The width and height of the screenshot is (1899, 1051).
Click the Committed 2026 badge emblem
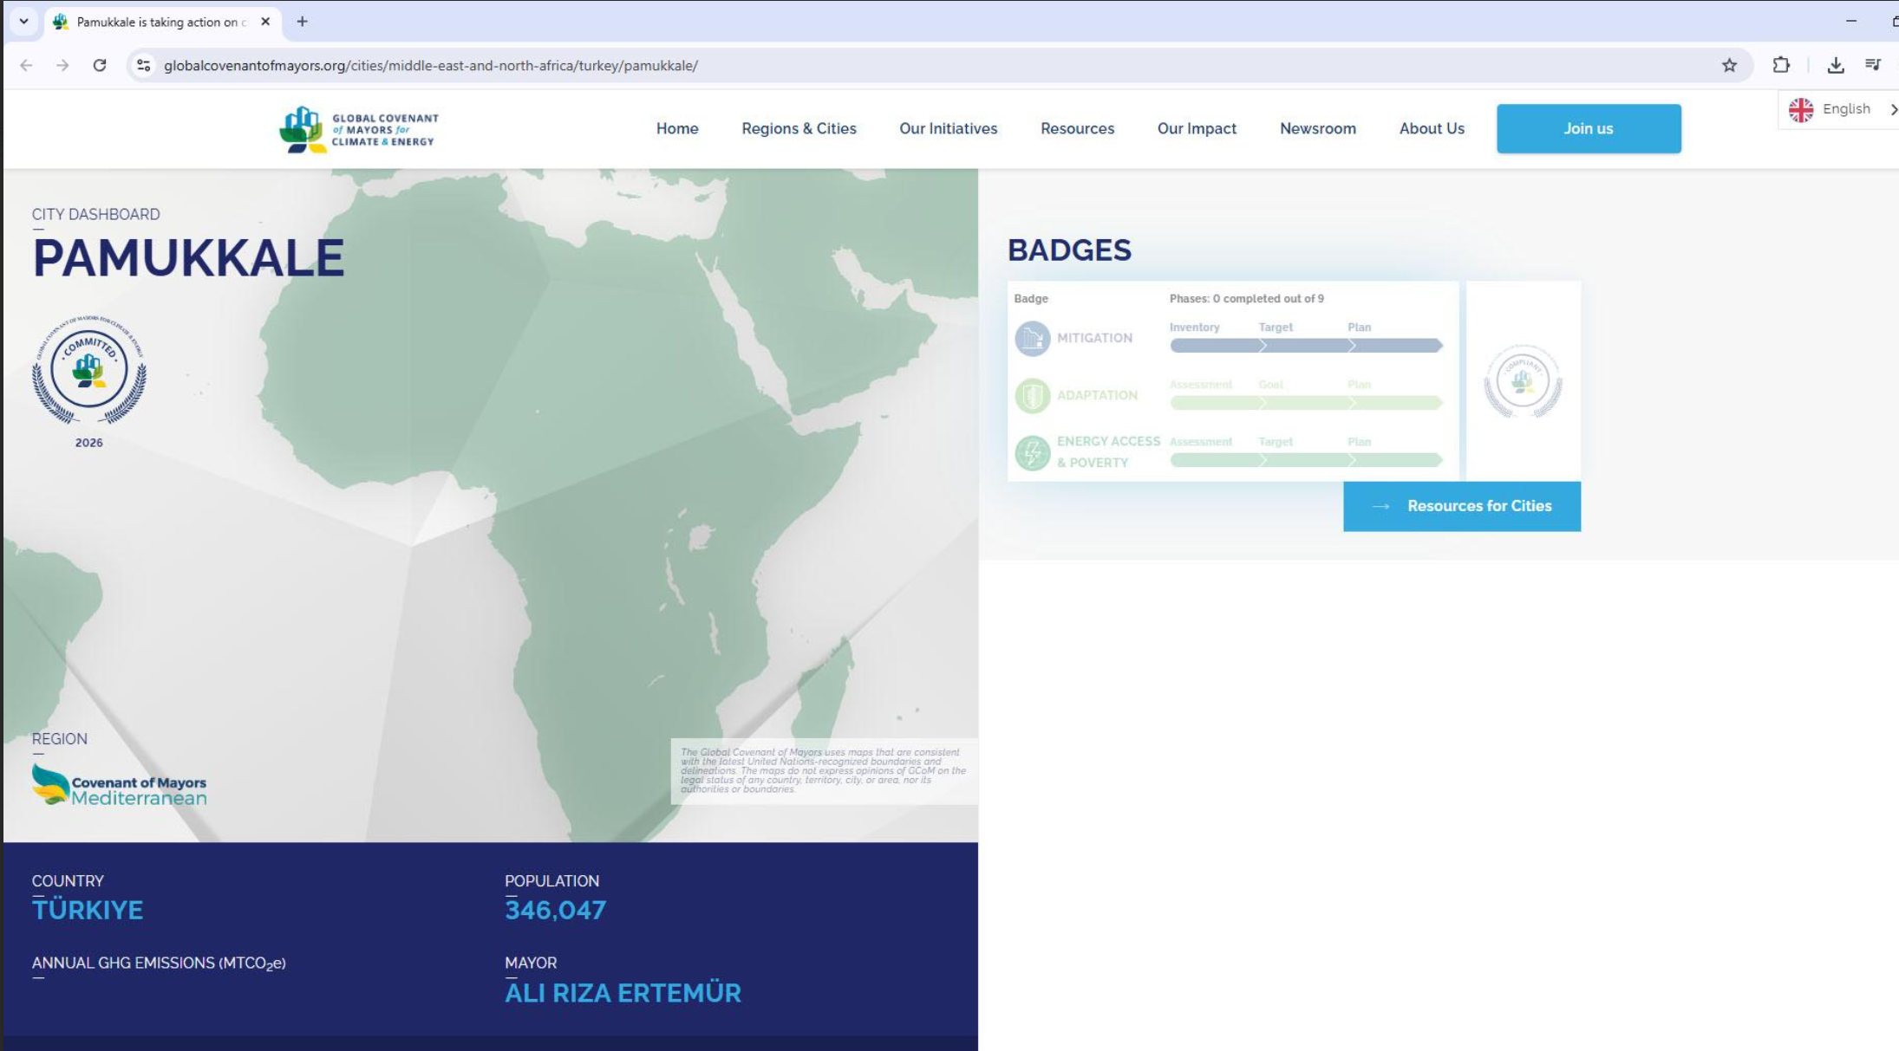pyautogui.click(x=89, y=370)
